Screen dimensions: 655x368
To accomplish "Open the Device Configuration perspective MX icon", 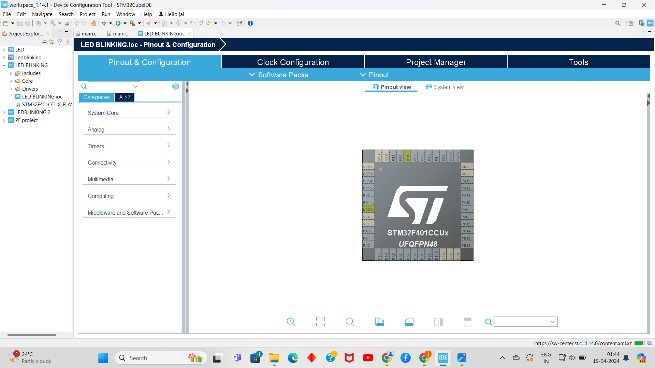I will point(650,23).
